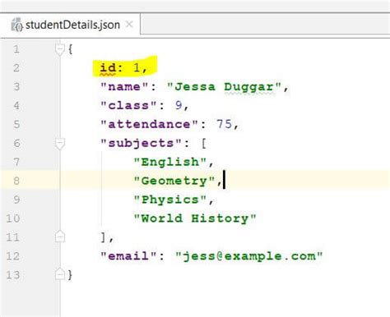
Task: Click the fold end marker on line 11
Action: coord(60,237)
